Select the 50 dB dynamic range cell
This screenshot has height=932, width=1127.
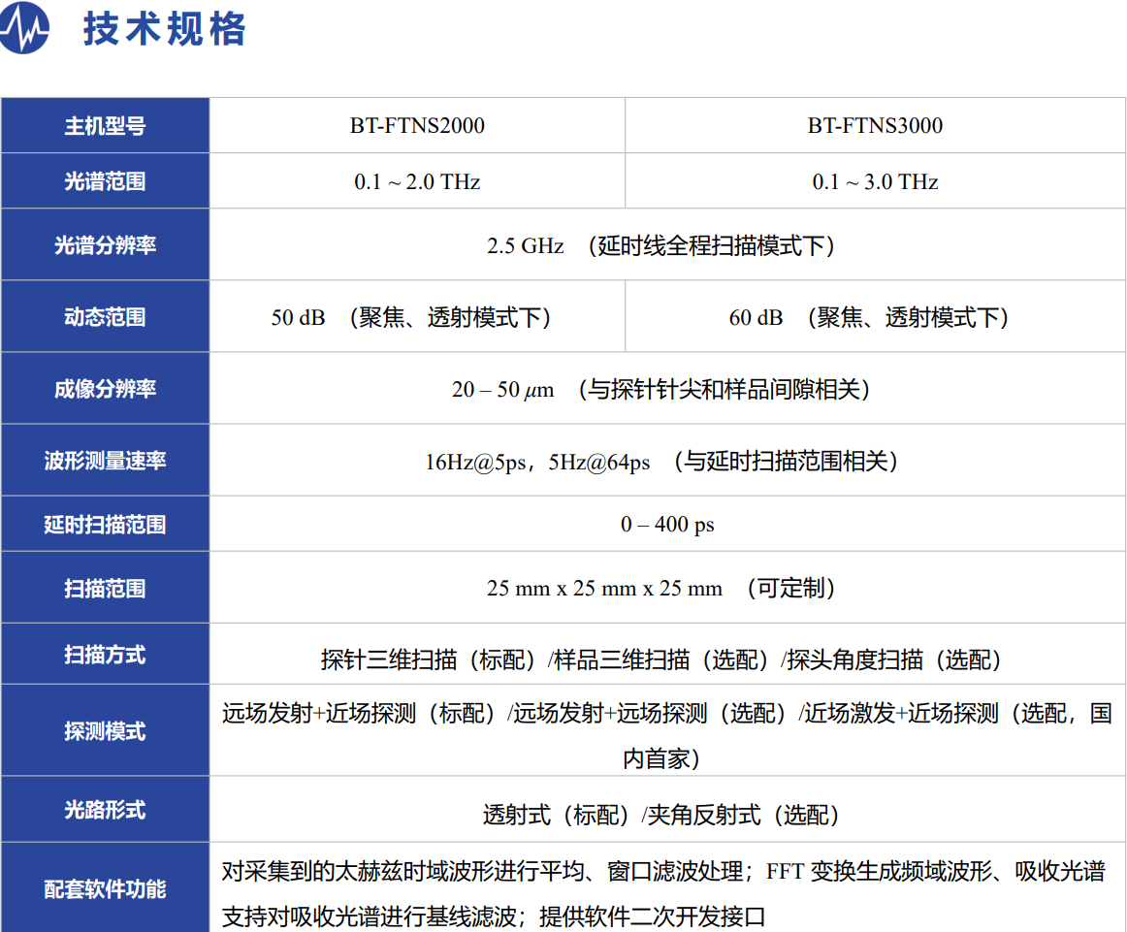[x=418, y=317]
